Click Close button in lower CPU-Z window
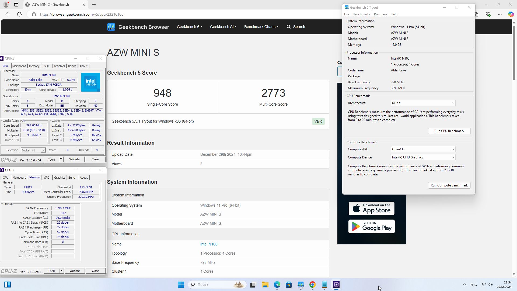Image resolution: width=517 pixels, height=291 pixels. (95, 271)
